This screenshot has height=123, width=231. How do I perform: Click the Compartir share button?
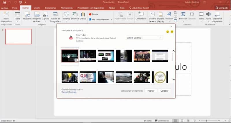point(222,8)
